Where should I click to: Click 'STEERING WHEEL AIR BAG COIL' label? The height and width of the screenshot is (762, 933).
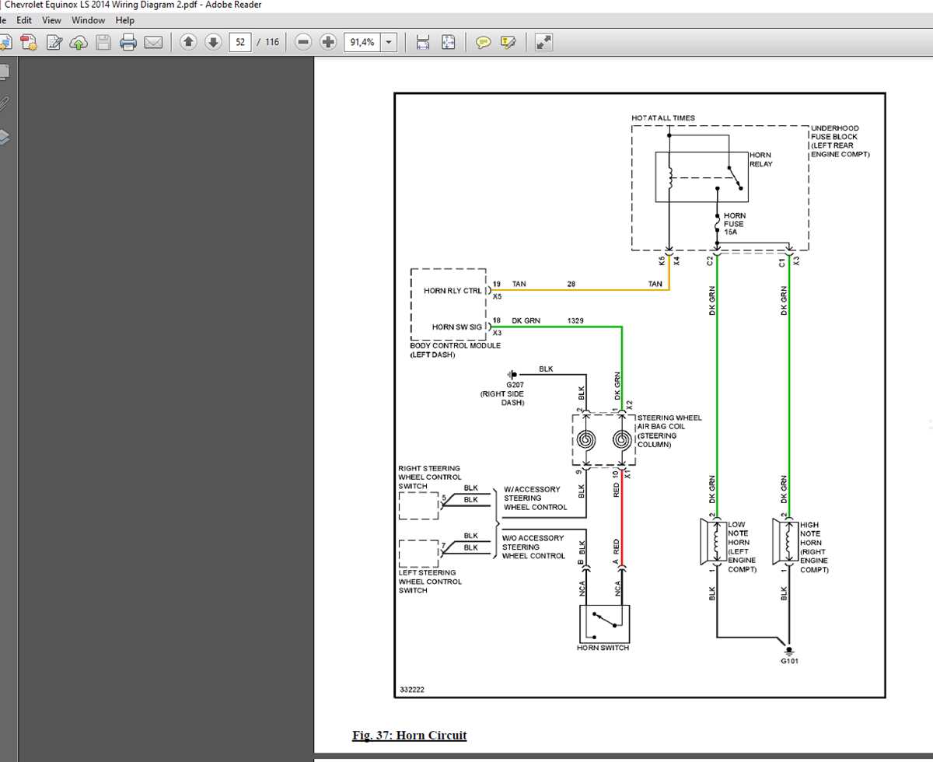(x=669, y=422)
